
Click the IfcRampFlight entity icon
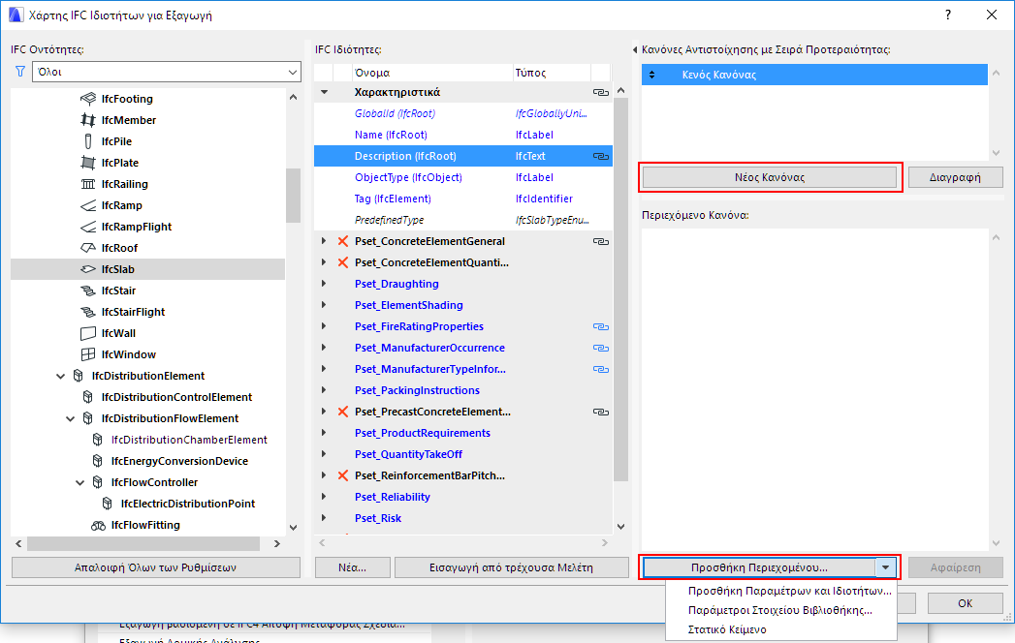click(x=88, y=227)
